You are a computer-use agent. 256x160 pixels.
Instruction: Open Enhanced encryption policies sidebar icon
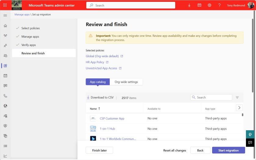5,116
